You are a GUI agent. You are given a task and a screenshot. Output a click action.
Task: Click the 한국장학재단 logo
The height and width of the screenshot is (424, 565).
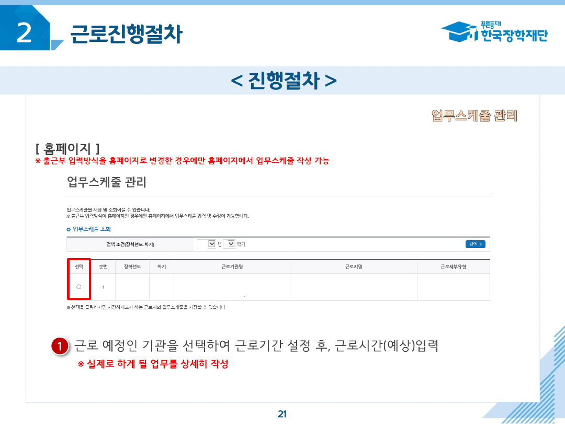[x=494, y=32]
